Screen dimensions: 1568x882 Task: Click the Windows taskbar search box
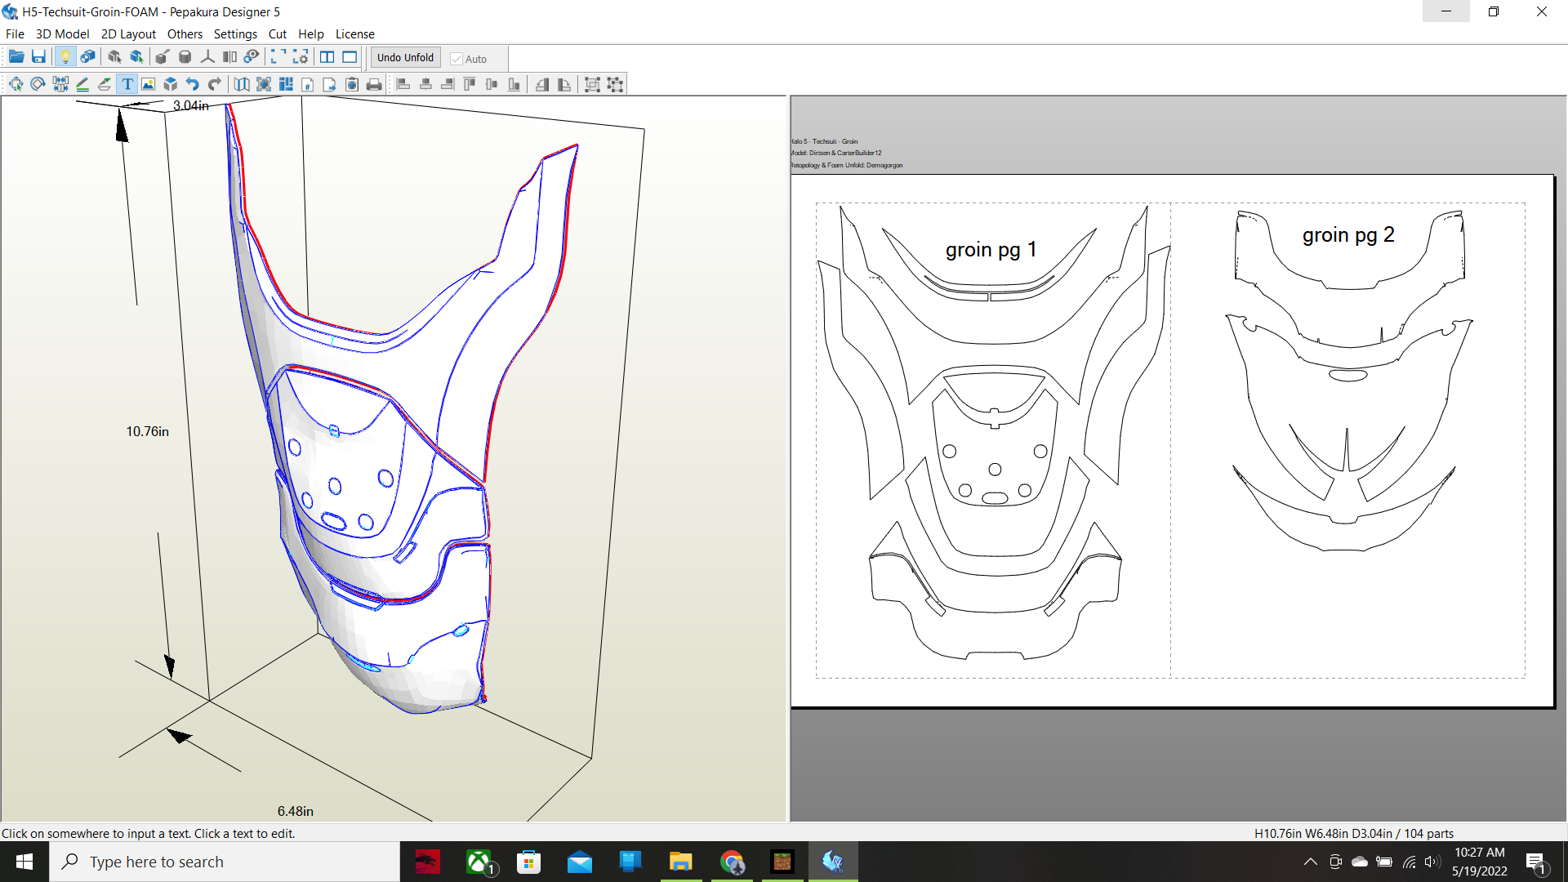[225, 862]
